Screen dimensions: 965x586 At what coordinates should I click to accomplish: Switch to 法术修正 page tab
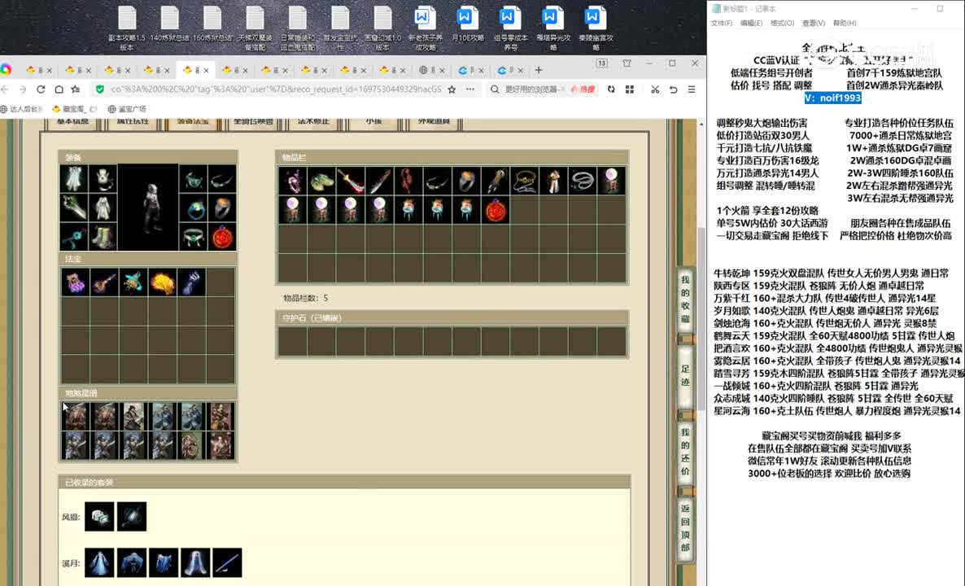313,124
